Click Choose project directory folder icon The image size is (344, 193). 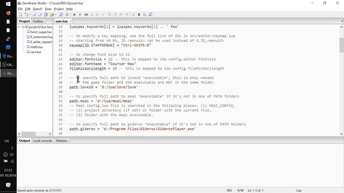pyautogui.click(x=52, y=14)
